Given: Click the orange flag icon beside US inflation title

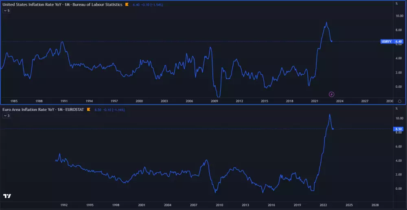Looking at the screenshot, I should pos(127,4).
